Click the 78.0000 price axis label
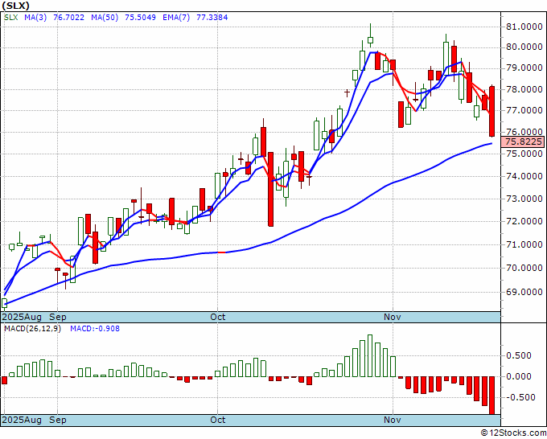547x439 pixels. coord(524,89)
